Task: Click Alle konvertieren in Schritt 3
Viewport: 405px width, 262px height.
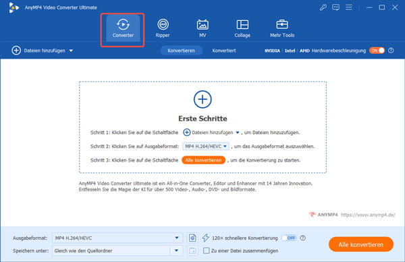Action: [203, 160]
